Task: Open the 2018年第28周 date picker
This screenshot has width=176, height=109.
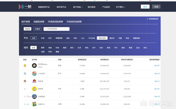Action: pos(56,29)
